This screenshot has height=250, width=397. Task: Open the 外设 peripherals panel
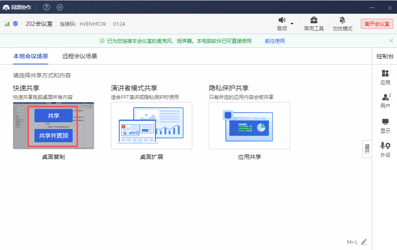385,149
